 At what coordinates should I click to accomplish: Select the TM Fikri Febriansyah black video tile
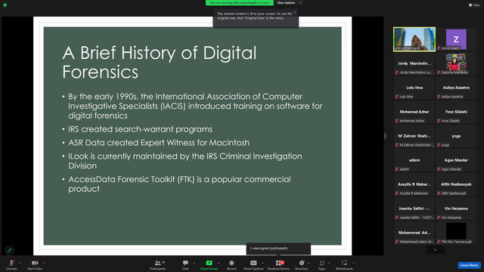456,233
